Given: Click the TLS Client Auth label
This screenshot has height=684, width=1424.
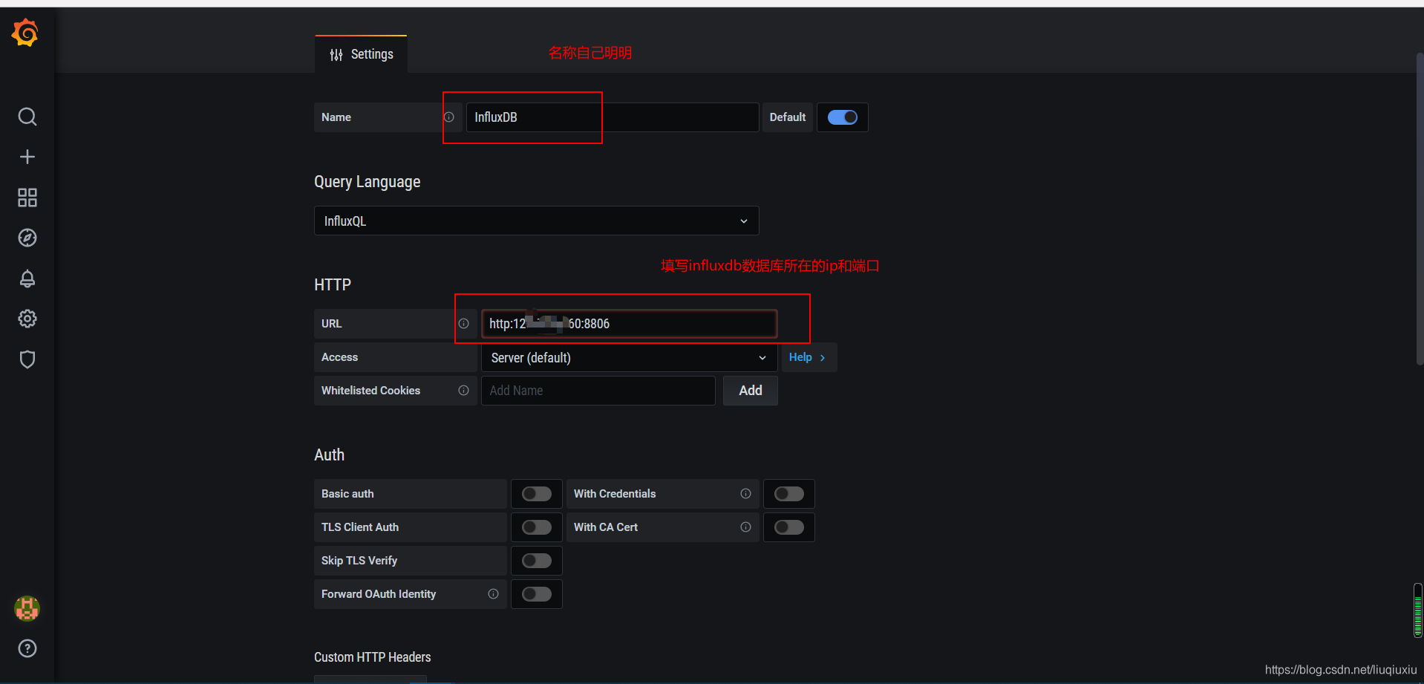Looking at the screenshot, I should pos(360,527).
